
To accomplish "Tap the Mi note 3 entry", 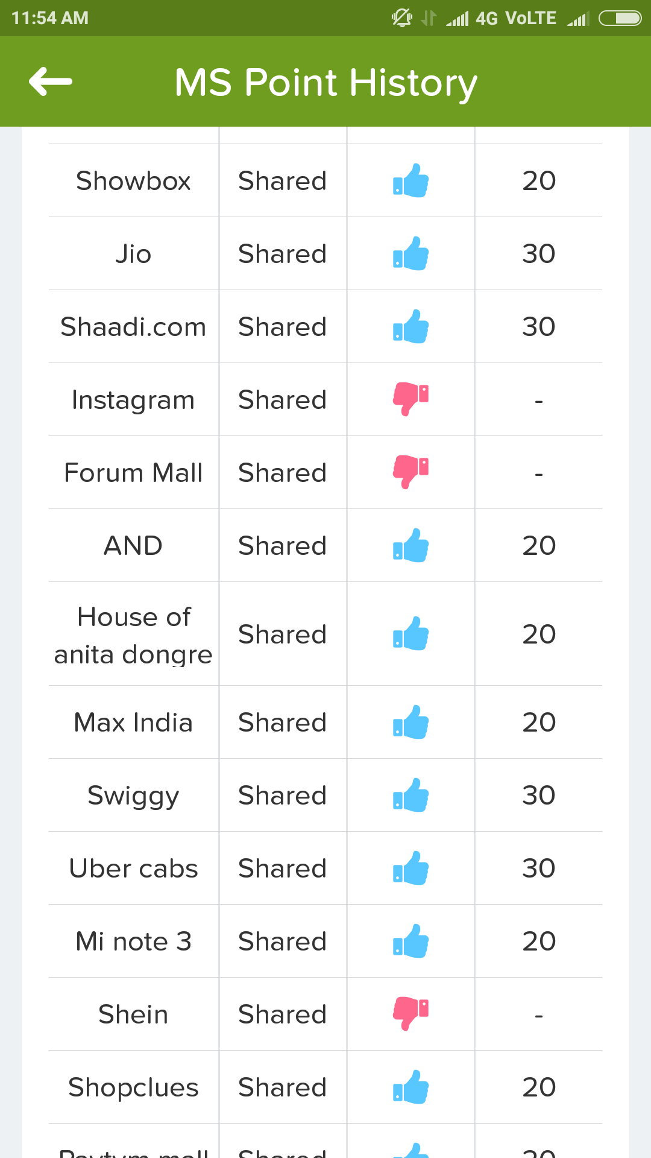I will point(133,941).
